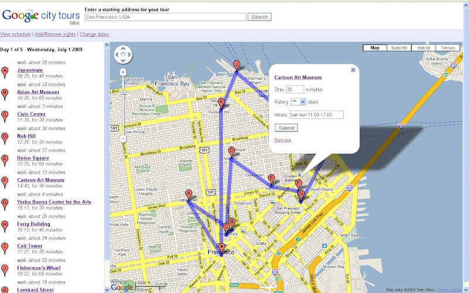Click marker C icon beside Civic Center
Screen dimensions: 469x293
coord(5,117)
